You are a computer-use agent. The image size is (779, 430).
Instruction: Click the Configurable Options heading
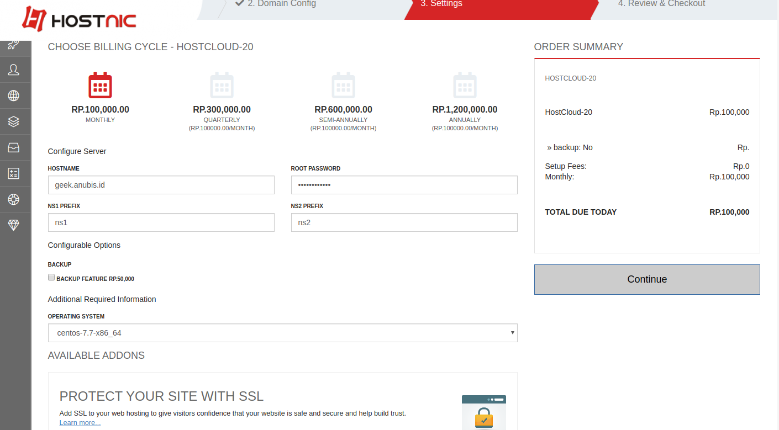(84, 245)
